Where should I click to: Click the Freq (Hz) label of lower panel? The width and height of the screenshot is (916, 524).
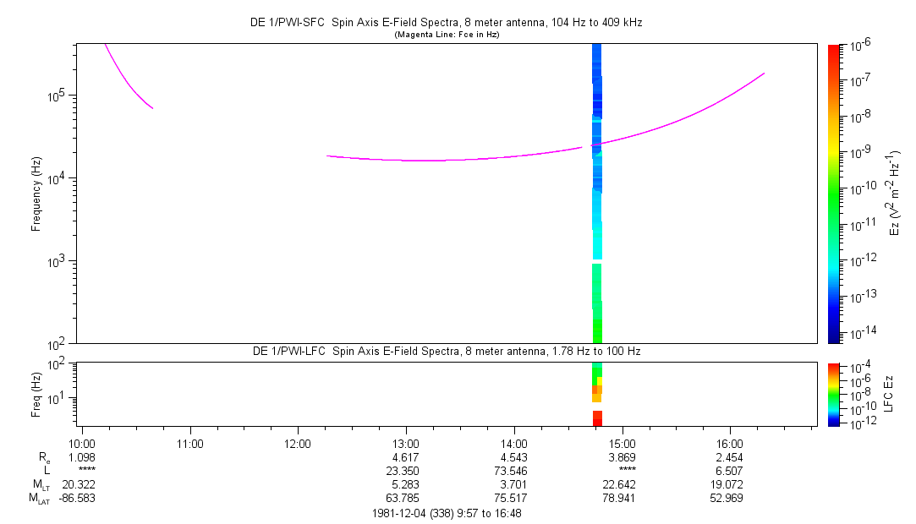pos(36,394)
